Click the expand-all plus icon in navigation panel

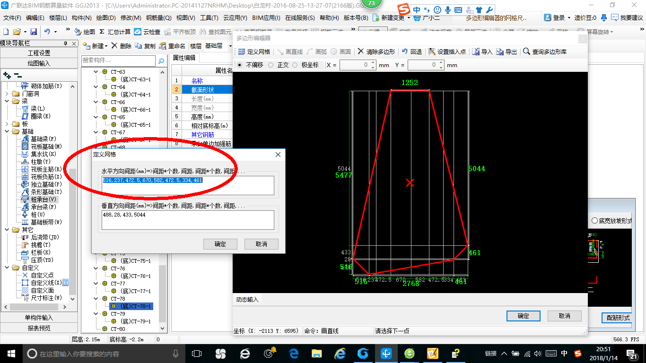(7, 75)
